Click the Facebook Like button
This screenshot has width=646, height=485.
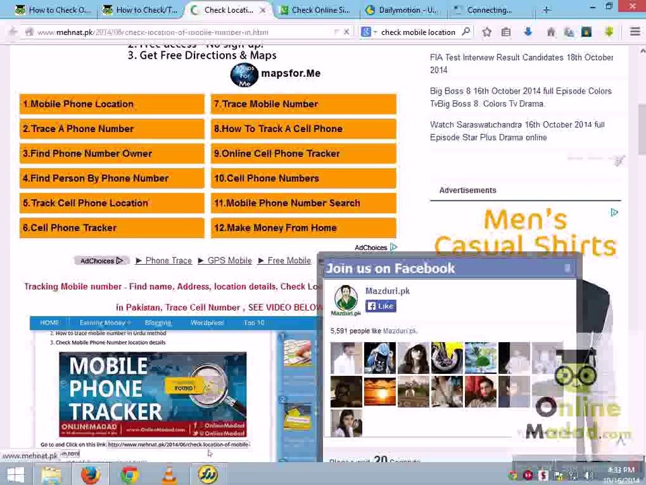[381, 306]
